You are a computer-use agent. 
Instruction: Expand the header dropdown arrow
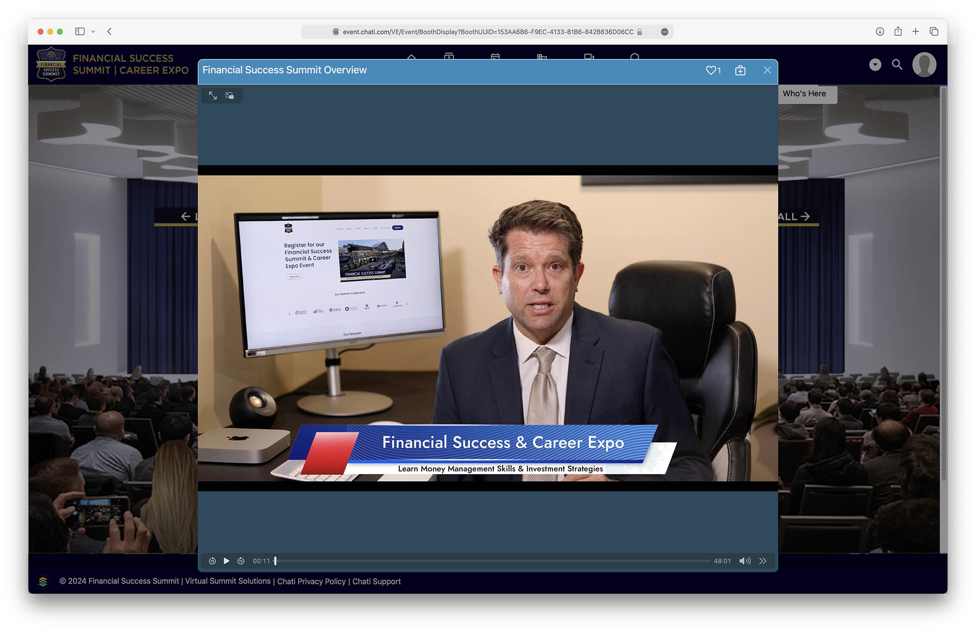tap(875, 64)
